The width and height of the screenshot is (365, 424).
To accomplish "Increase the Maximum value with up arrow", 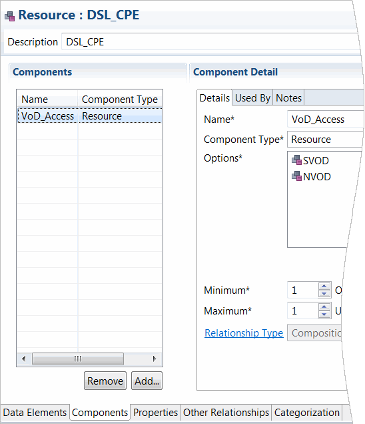I will coord(324,307).
